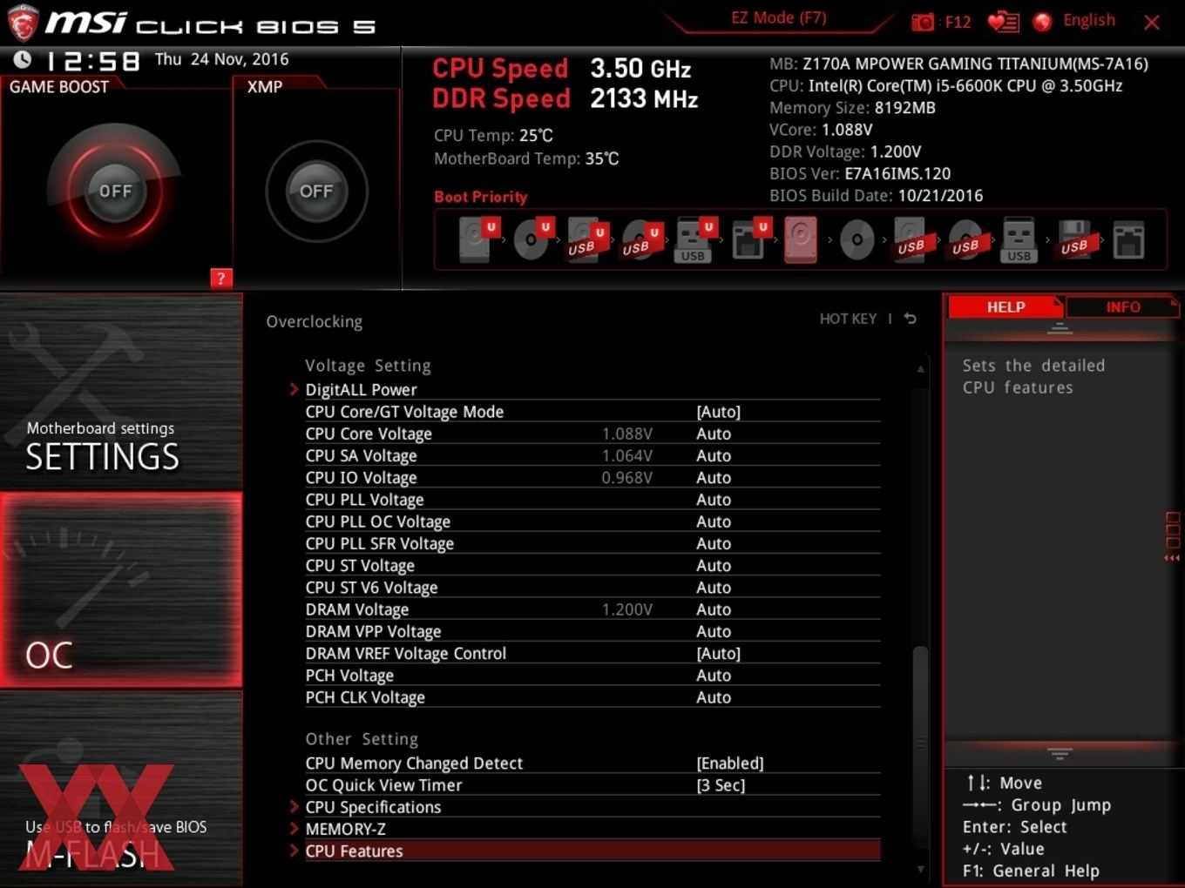Click the English language label

point(1088,21)
